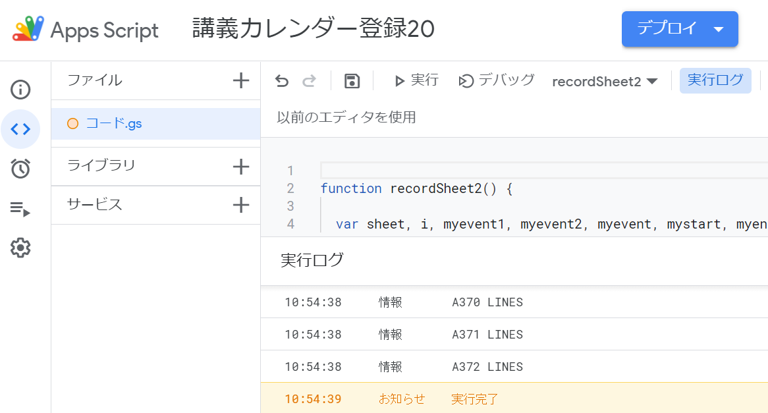
Task: Save the project with floppy disk icon
Action: pos(352,81)
